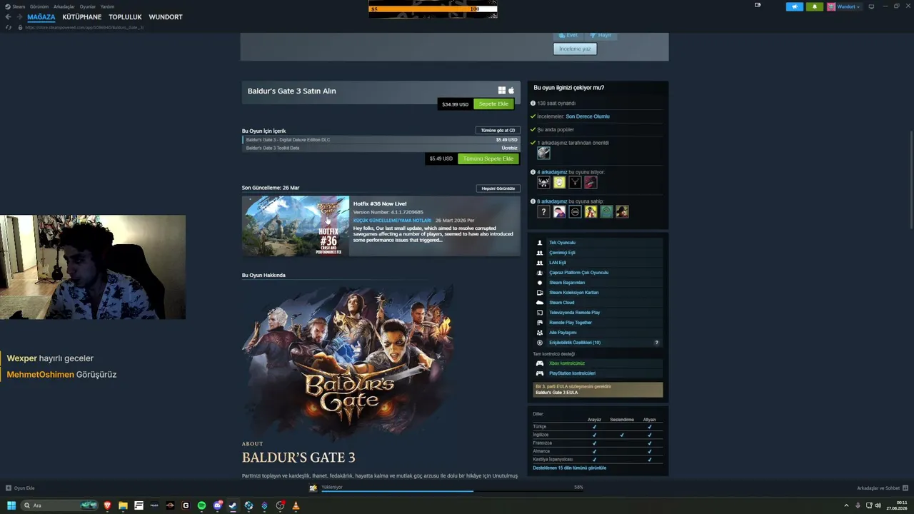The image size is (914, 514).
Task: Click Hepsini Görüntüle button
Action: [x=498, y=188]
